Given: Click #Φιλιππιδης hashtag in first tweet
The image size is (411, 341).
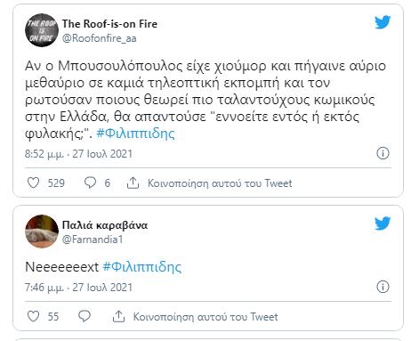Looking at the screenshot, I should (x=135, y=134).
